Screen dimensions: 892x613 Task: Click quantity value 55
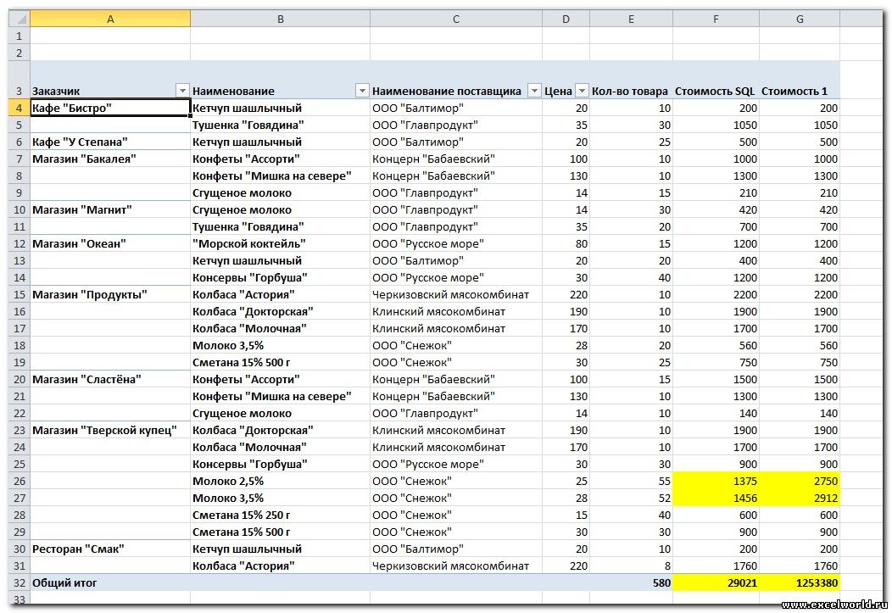tap(631, 481)
